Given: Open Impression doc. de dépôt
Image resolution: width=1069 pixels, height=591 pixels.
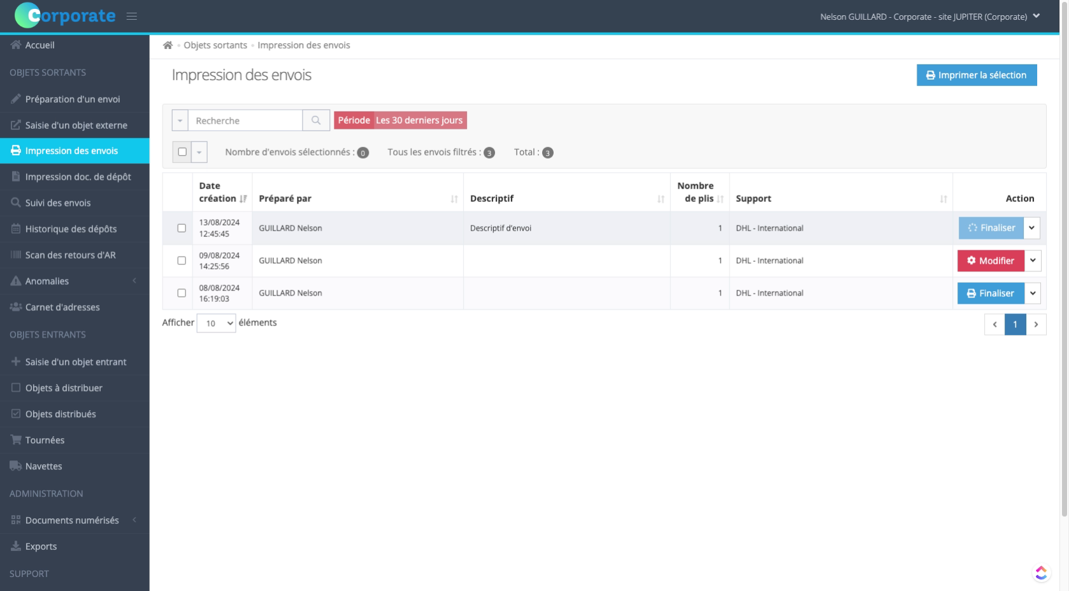Looking at the screenshot, I should point(75,177).
